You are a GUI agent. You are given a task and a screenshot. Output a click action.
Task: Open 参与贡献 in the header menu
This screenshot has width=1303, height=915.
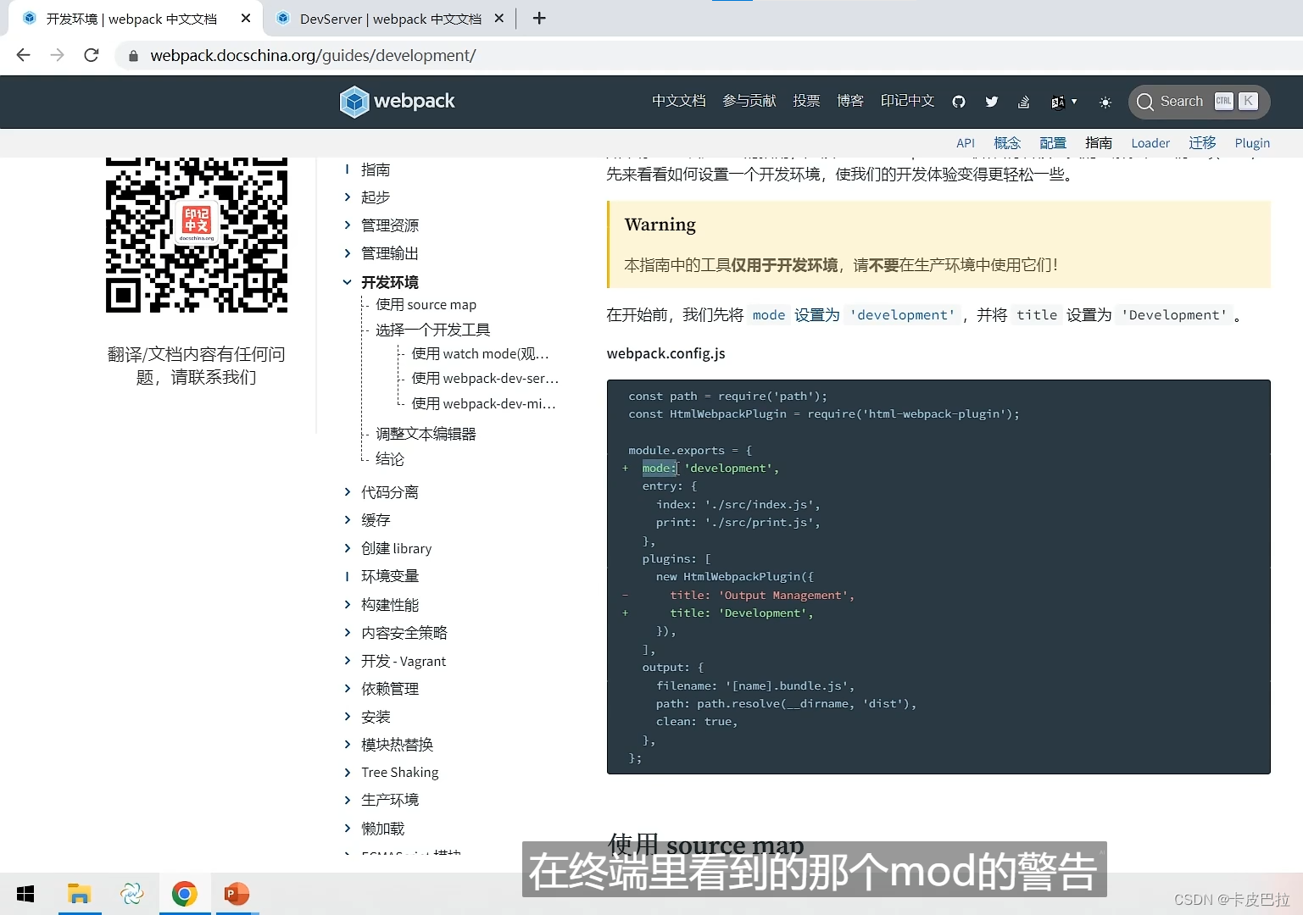749,101
